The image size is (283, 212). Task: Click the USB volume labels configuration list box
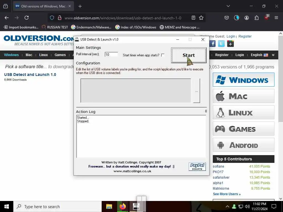[x=136, y=91]
